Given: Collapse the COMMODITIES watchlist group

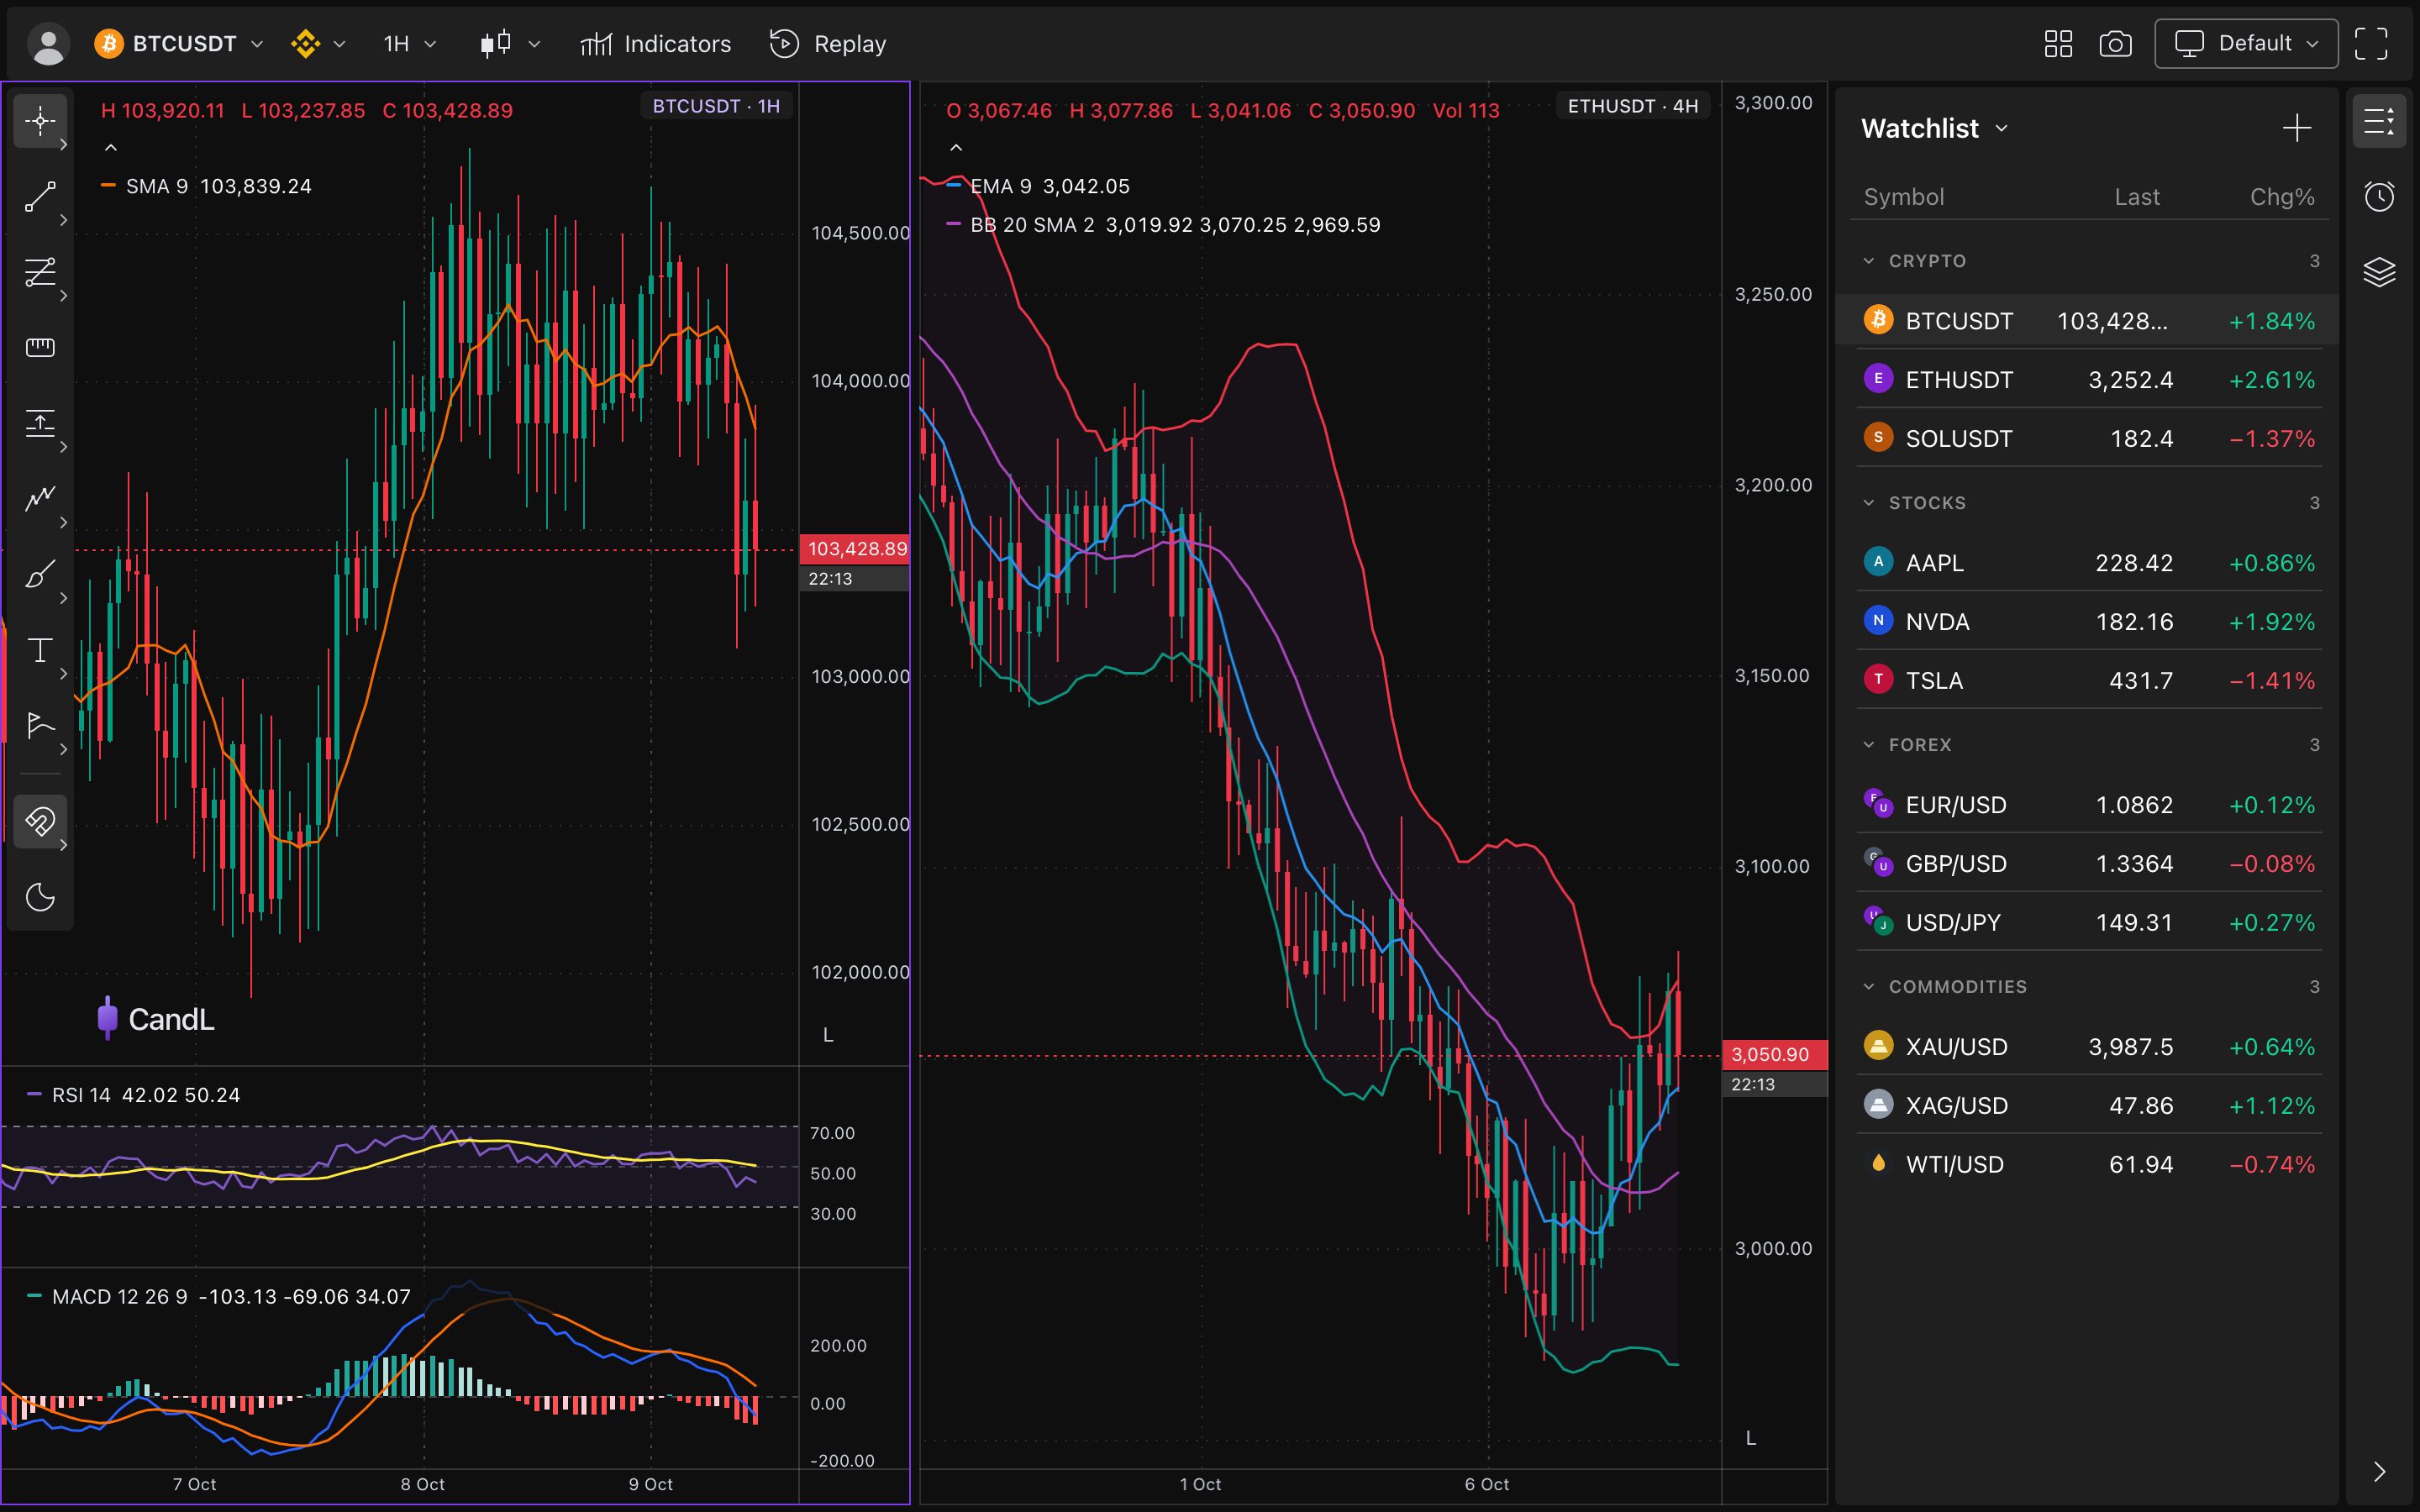Looking at the screenshot, I should (1869, 987).
